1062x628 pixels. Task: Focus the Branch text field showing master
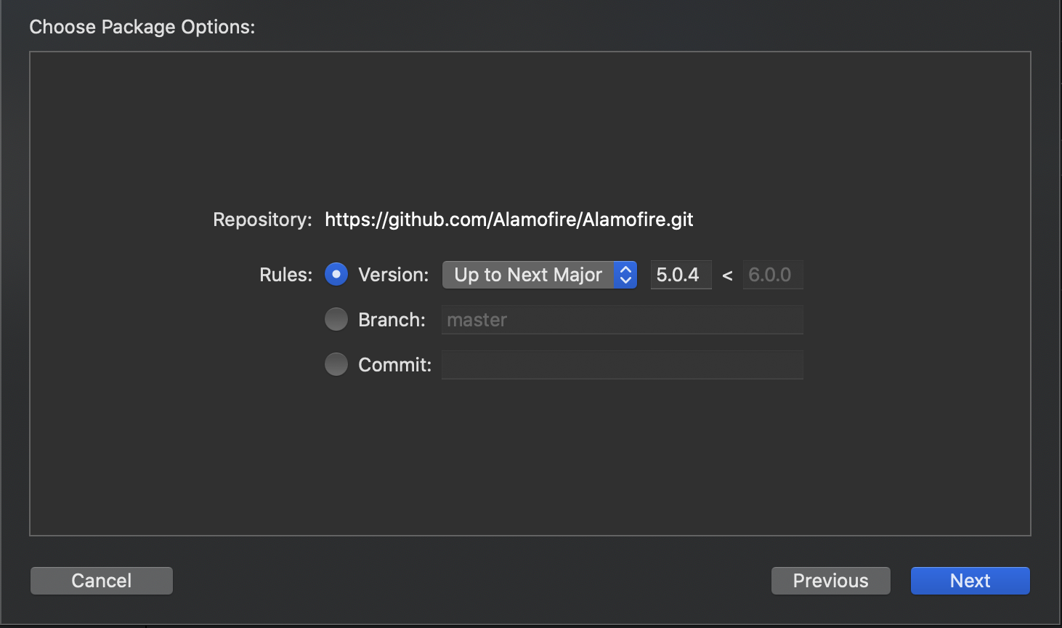click(622, 320)
